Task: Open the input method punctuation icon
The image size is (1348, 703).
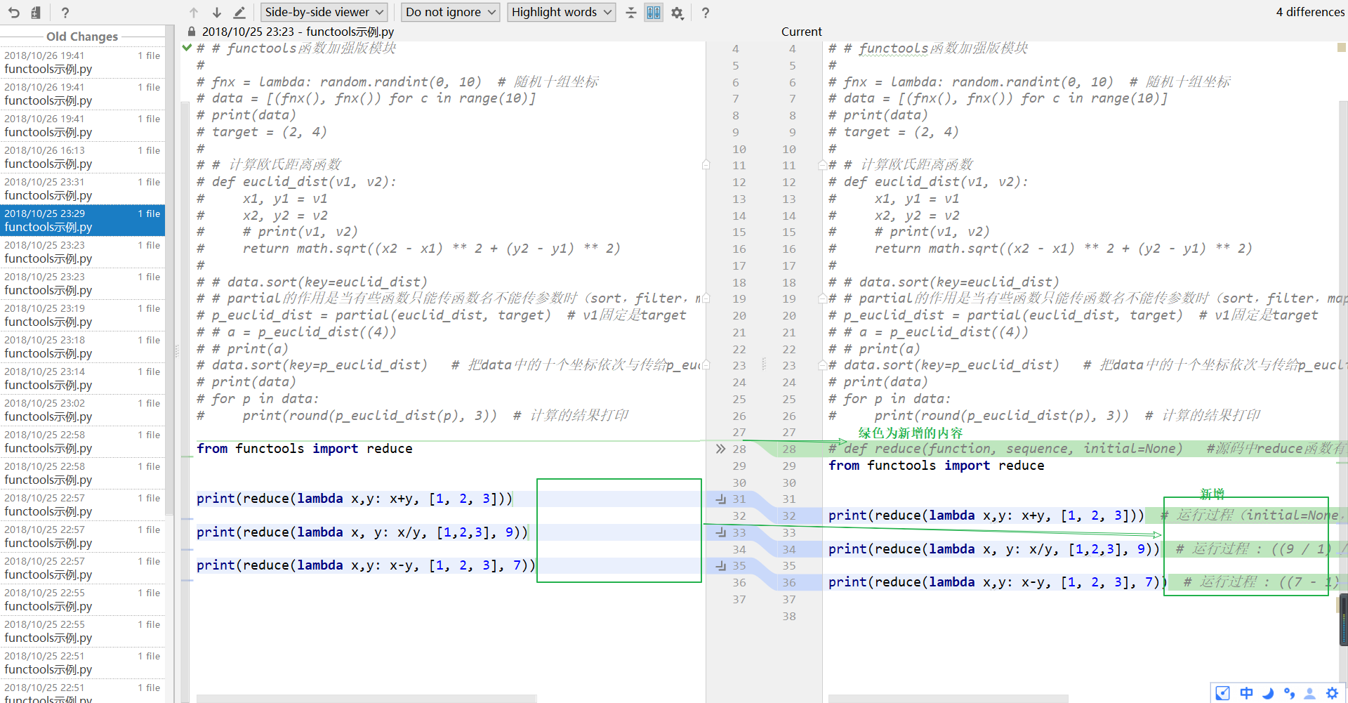Action: 1290,693
